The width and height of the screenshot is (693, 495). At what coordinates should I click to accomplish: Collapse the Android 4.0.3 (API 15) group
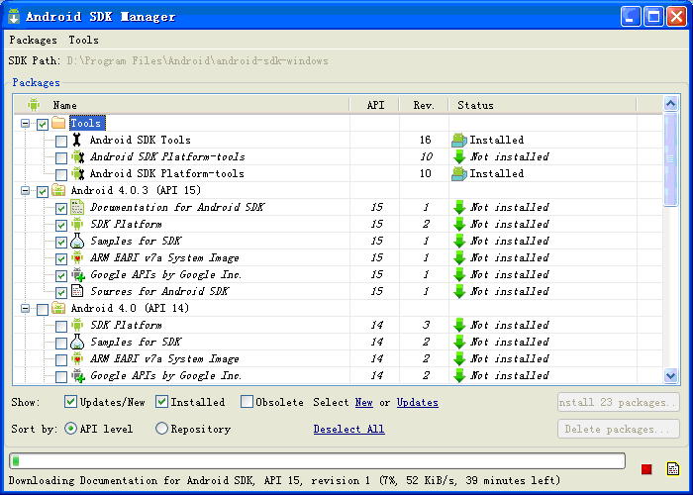pyautogui.click(x=25, y=191)
